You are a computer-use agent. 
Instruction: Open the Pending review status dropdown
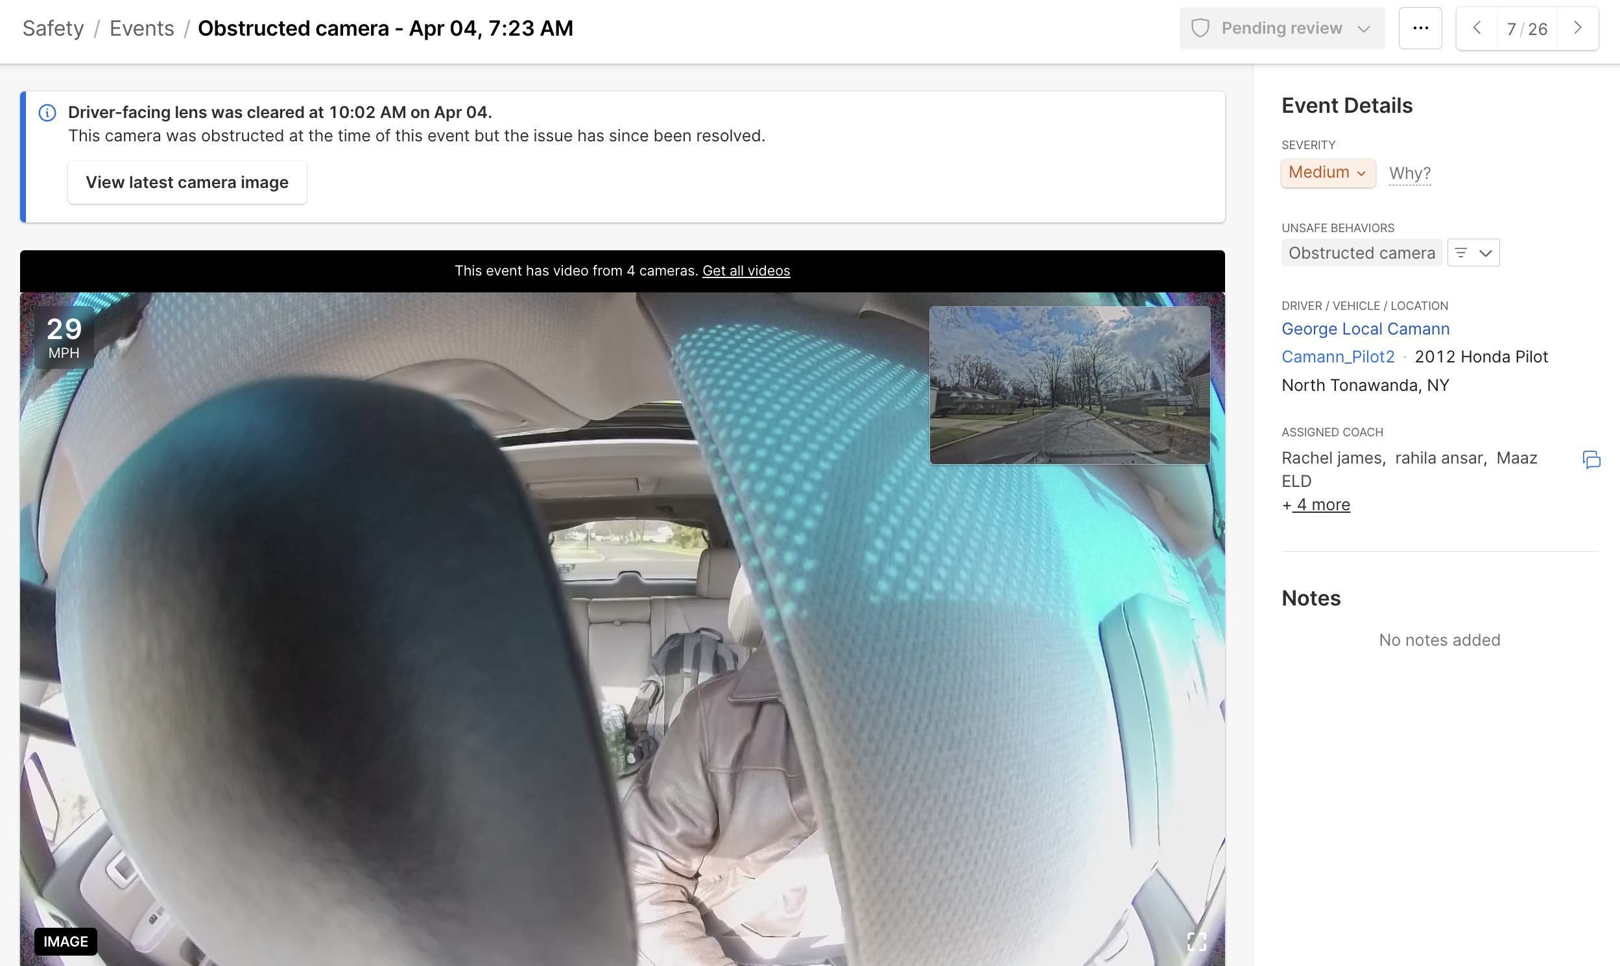pos(1281,29)
